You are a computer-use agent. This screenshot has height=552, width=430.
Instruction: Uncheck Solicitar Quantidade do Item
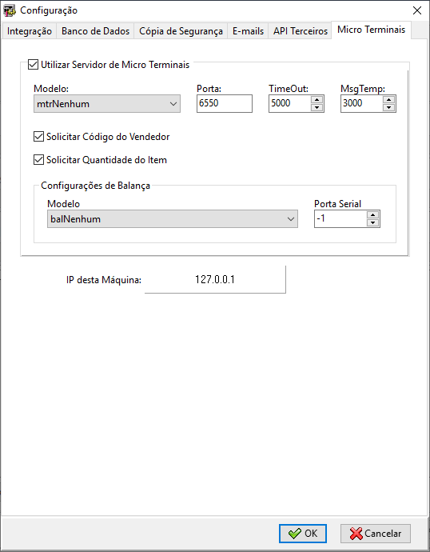(38, 160)
